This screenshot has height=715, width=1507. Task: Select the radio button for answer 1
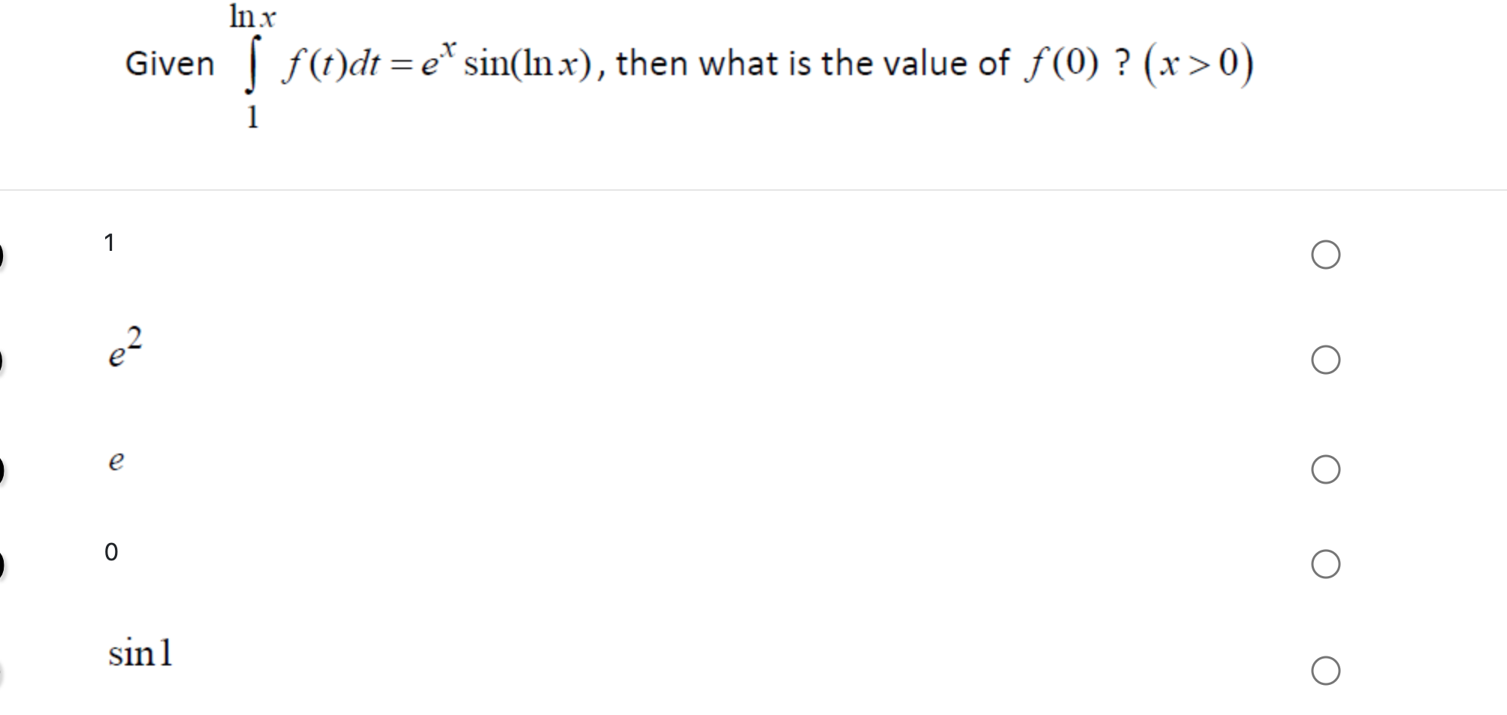1326,256
